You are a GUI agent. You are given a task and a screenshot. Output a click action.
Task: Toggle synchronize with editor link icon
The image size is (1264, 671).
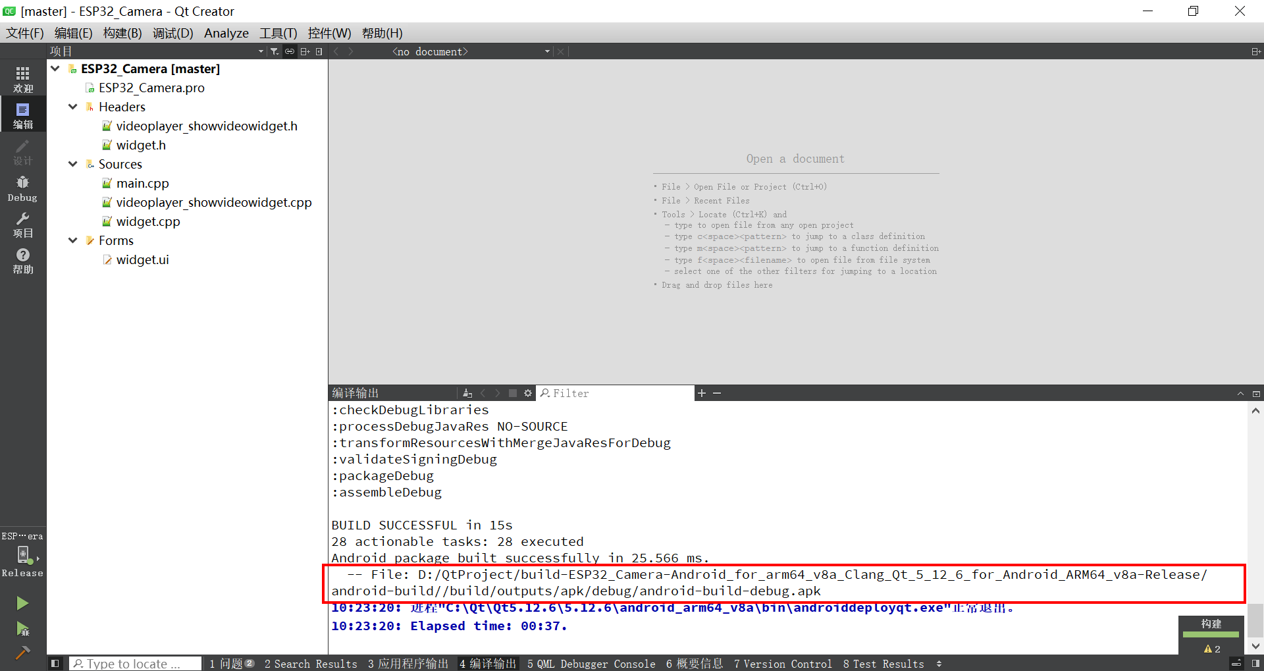pyautogui.click(x=290, y=51)
